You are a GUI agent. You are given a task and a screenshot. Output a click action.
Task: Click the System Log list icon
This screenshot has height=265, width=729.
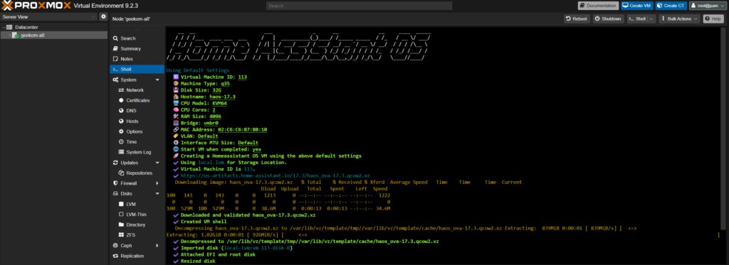point(121,152)
